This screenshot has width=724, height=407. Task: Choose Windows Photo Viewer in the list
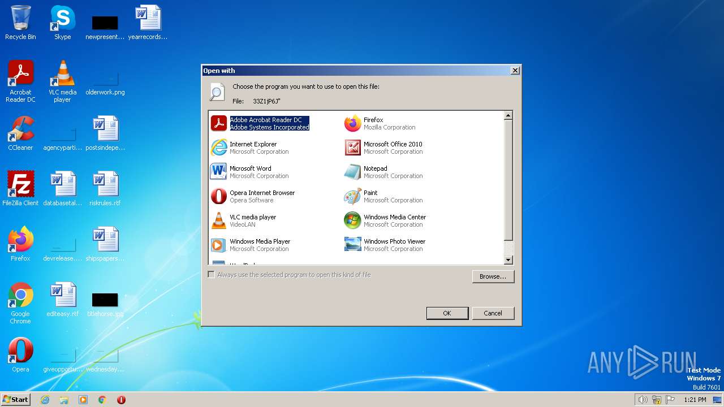click(x=385, y=245)
